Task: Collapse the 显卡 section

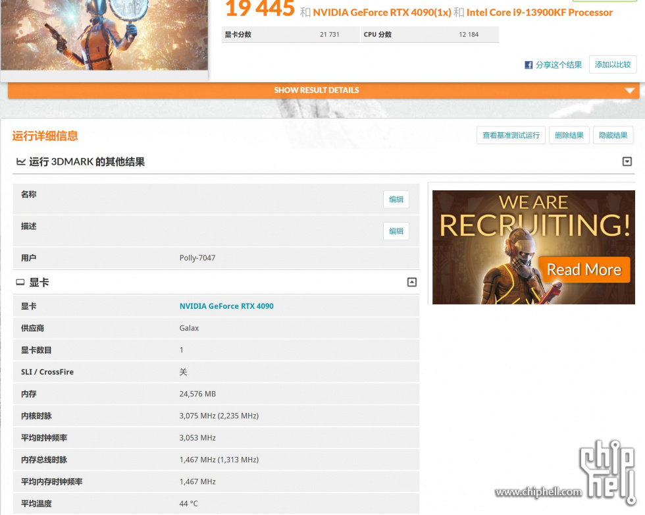Action: tap(412, 282)
